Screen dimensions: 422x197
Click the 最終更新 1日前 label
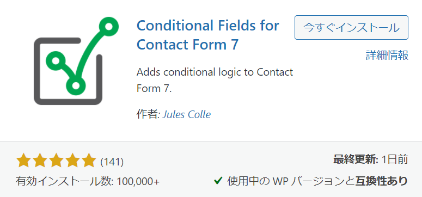371,159
